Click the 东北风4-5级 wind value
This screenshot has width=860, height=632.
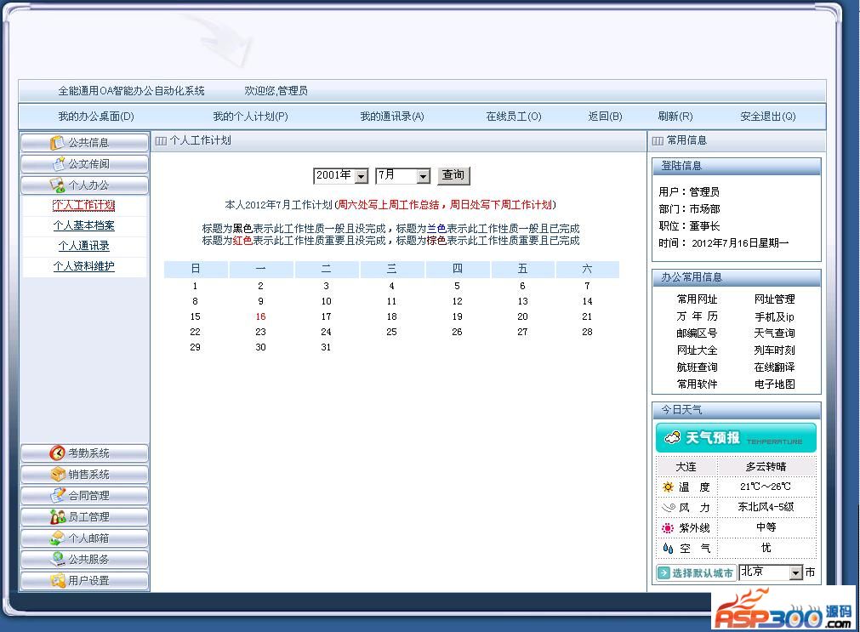click(x=766, y=508)
